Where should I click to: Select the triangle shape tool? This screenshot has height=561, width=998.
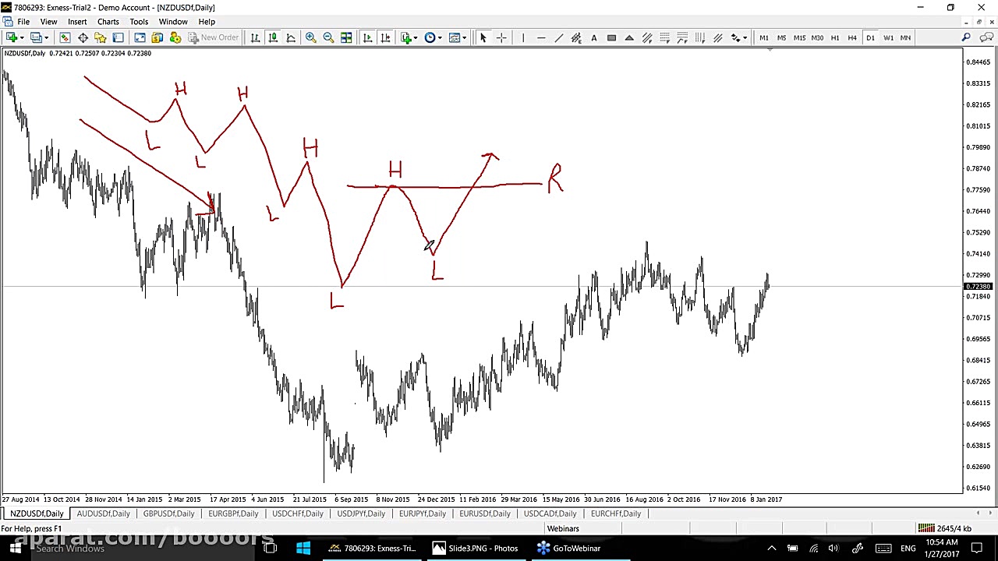[629, 37]
